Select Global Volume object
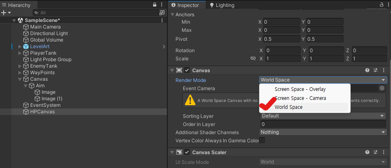Screen dimensions: 391x168 tap(47, 40)
